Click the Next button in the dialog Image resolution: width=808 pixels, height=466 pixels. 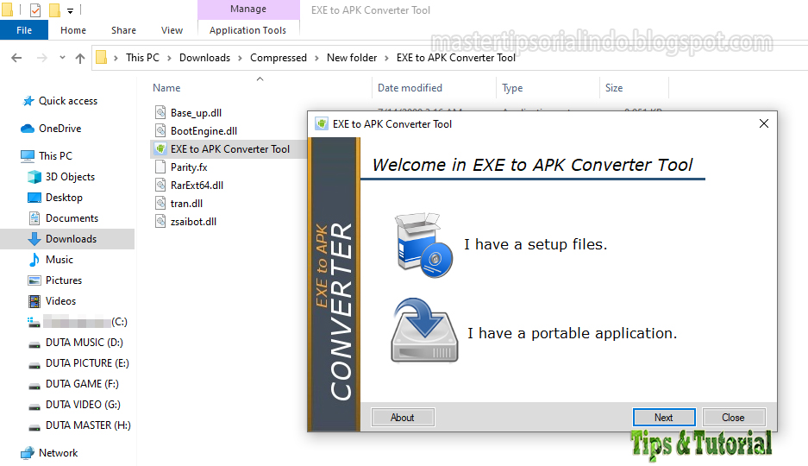tap(664, 418)
